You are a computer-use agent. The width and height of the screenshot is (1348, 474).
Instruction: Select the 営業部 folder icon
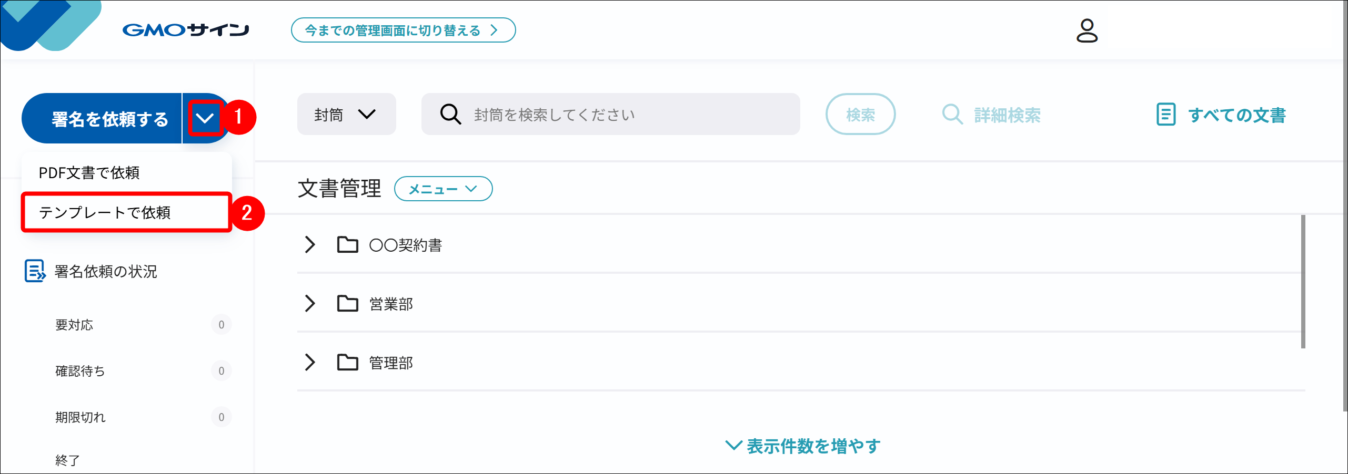[347, 303]
